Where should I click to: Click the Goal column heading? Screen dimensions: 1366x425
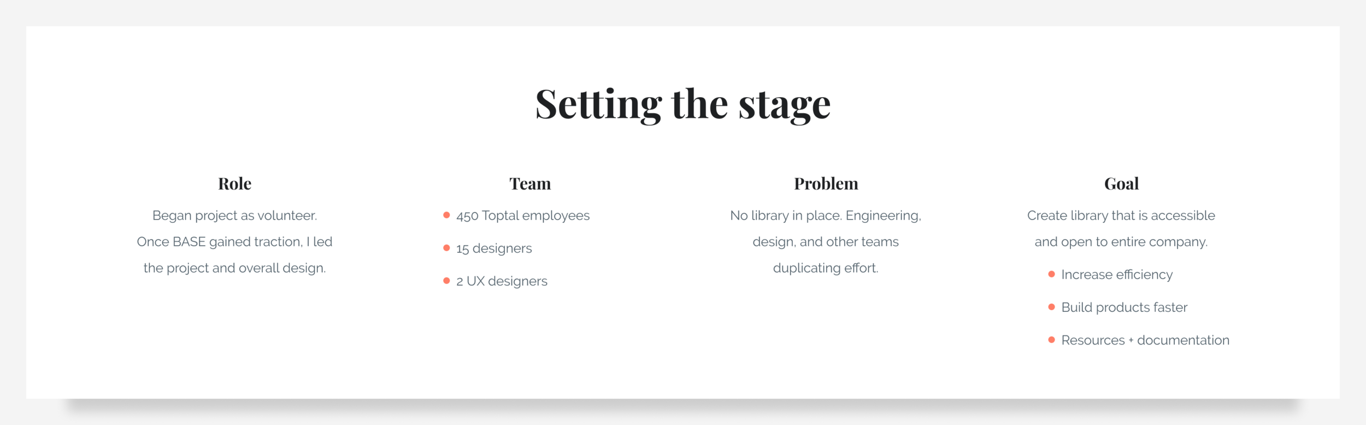(x=1121, y=184)
